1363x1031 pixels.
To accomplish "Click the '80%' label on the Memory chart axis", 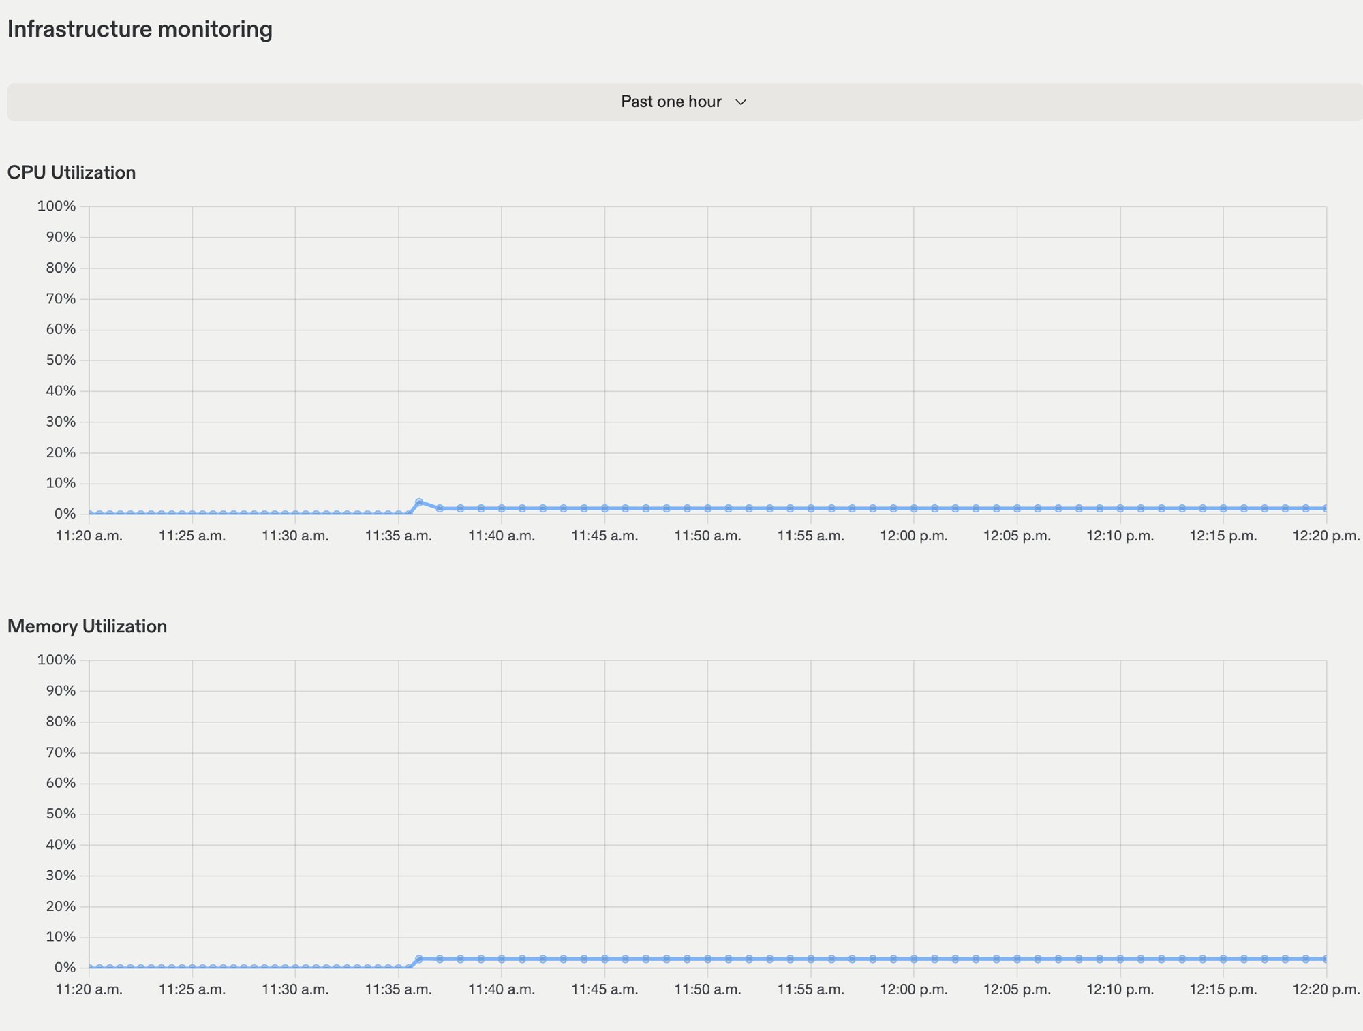I will [61, 721].
